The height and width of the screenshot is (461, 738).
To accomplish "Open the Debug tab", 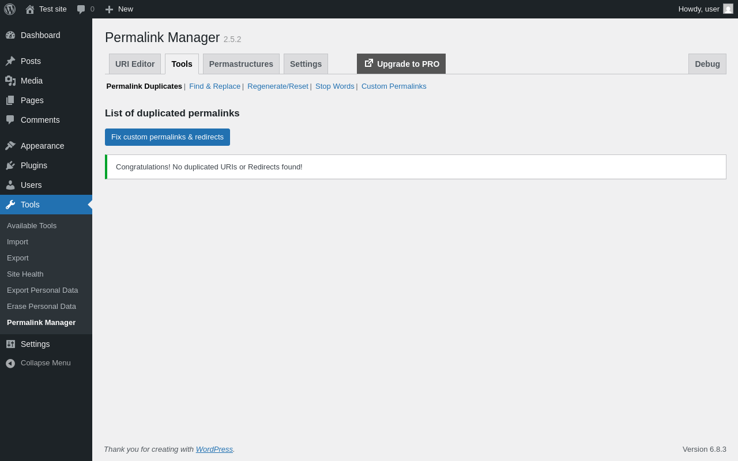I will point(707,64).
